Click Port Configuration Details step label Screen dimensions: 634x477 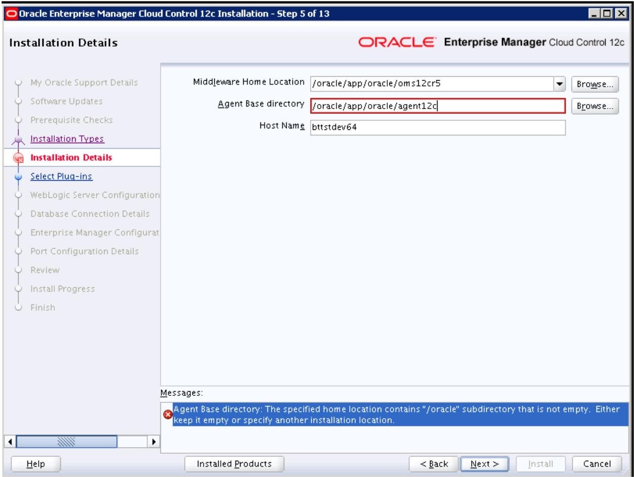point(84,251)
